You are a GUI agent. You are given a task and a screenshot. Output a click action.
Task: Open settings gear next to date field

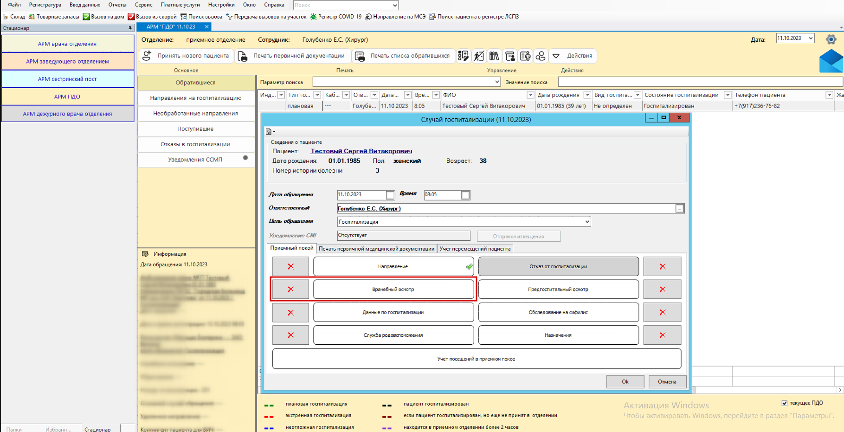[831, 39]
